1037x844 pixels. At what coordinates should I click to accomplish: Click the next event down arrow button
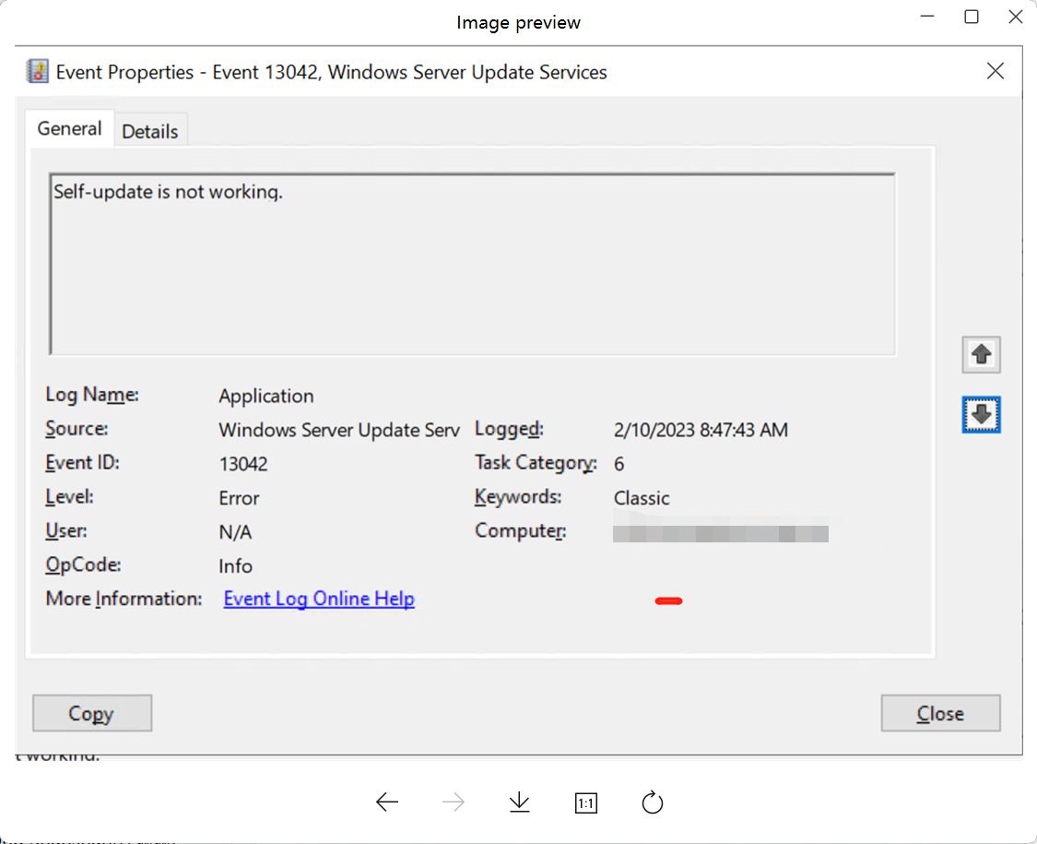click(981, 415)
